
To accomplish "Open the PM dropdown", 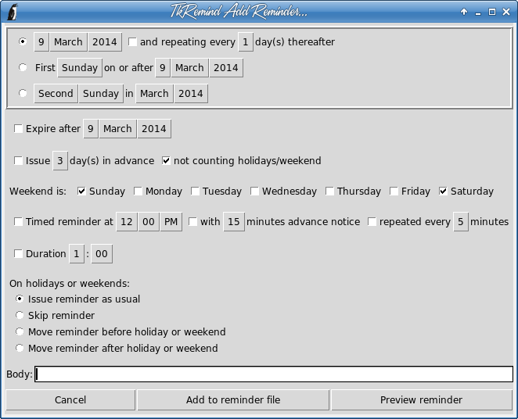I will 171,222.
